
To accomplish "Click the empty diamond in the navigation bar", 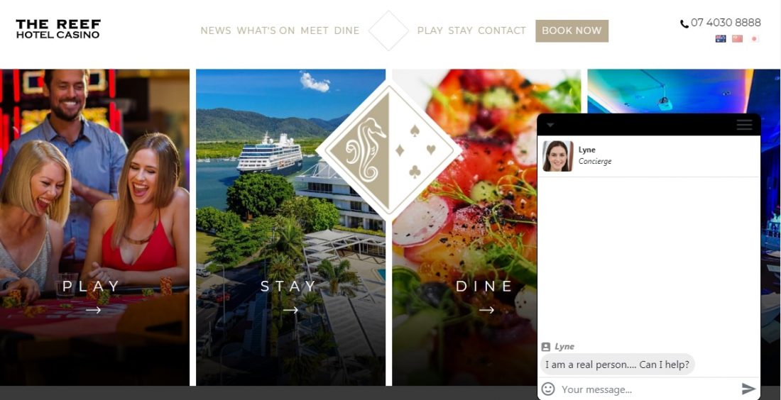I will point(388,30).
